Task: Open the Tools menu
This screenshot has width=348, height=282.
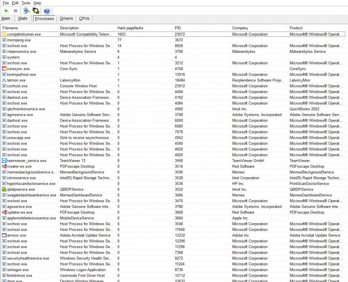Action: tap(26, 3)
